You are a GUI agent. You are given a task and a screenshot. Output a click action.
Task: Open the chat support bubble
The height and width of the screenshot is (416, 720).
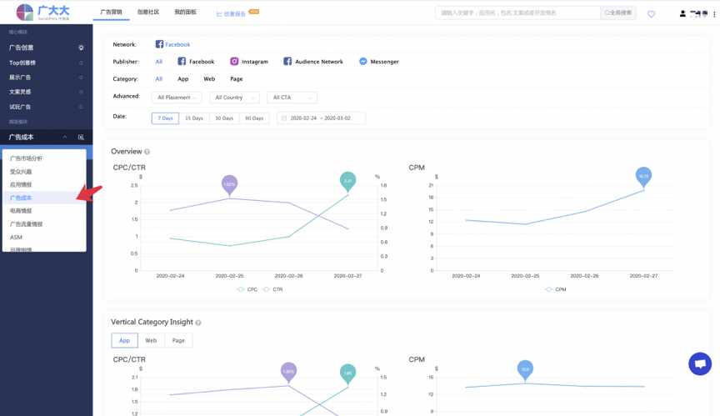pos(700,363)
